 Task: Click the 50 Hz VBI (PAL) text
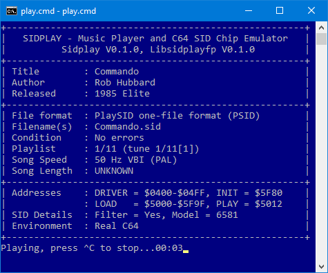coord(136,160)
